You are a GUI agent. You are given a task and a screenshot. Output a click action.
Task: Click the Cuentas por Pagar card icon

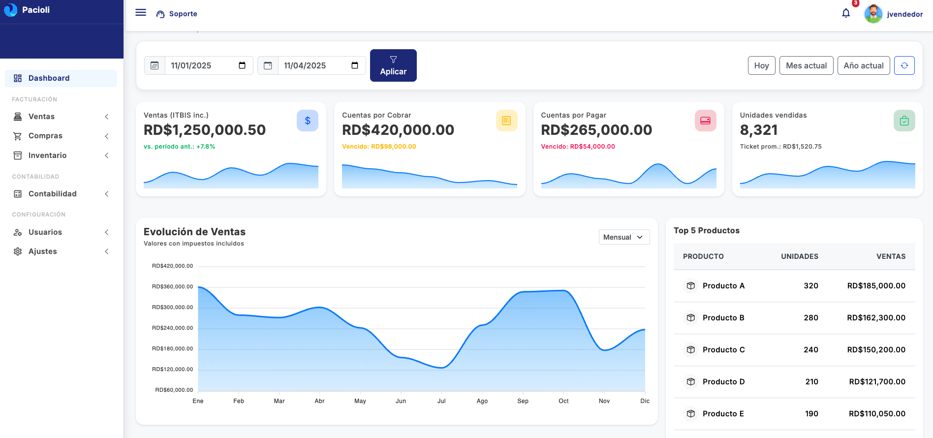705,121
